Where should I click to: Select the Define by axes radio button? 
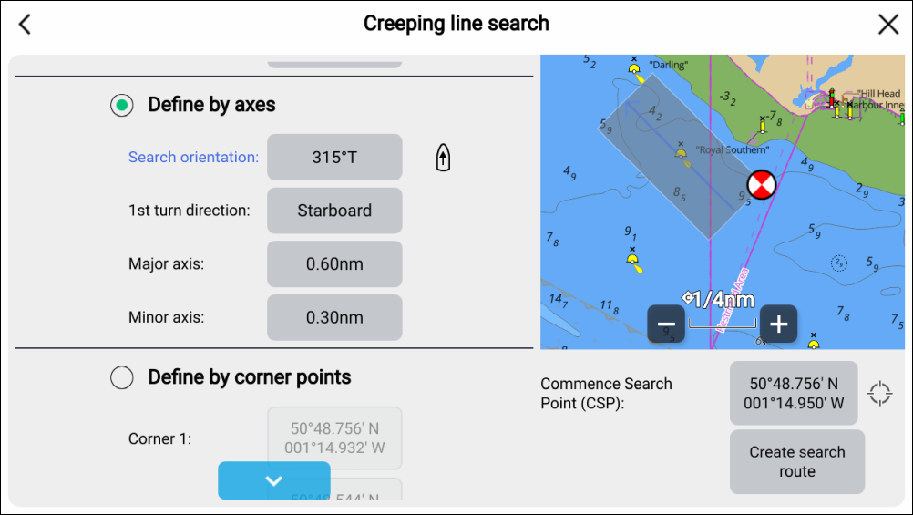121,105
